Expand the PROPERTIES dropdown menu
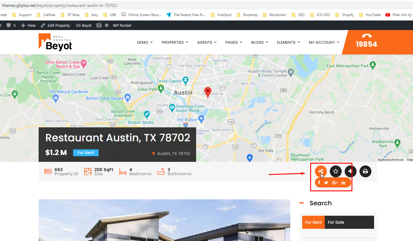Image resolution: width=413 pixels, height=241 pixels. tap(175, 42)
